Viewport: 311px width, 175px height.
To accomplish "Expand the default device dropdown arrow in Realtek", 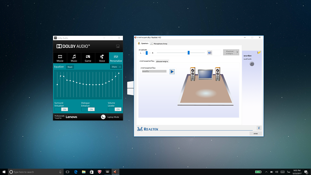I will tap(237, 52).
